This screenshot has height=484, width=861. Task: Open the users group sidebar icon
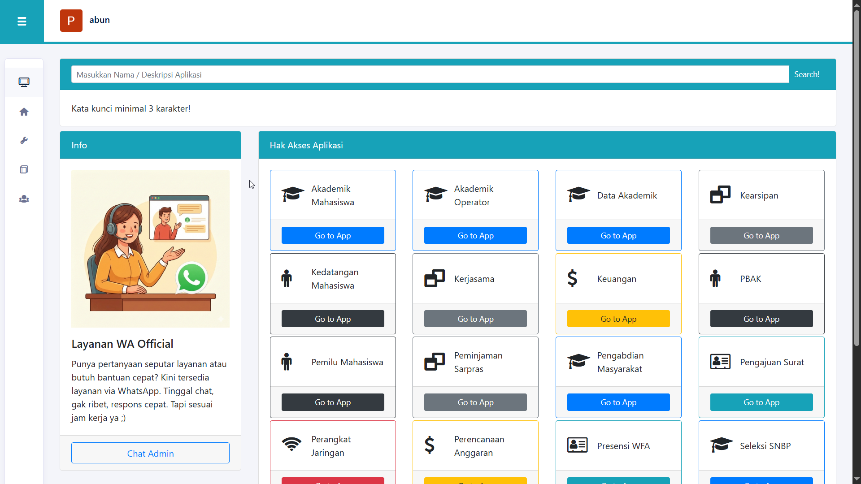tap(24, 199)
